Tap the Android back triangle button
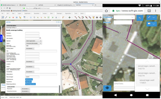 [x=115, y=95]
